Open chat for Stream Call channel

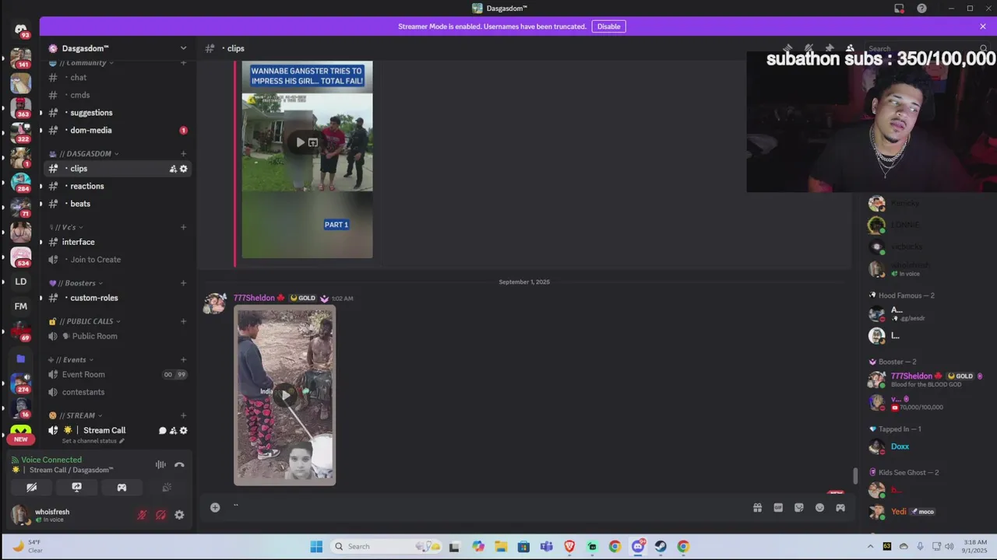[x=163, y=431]
